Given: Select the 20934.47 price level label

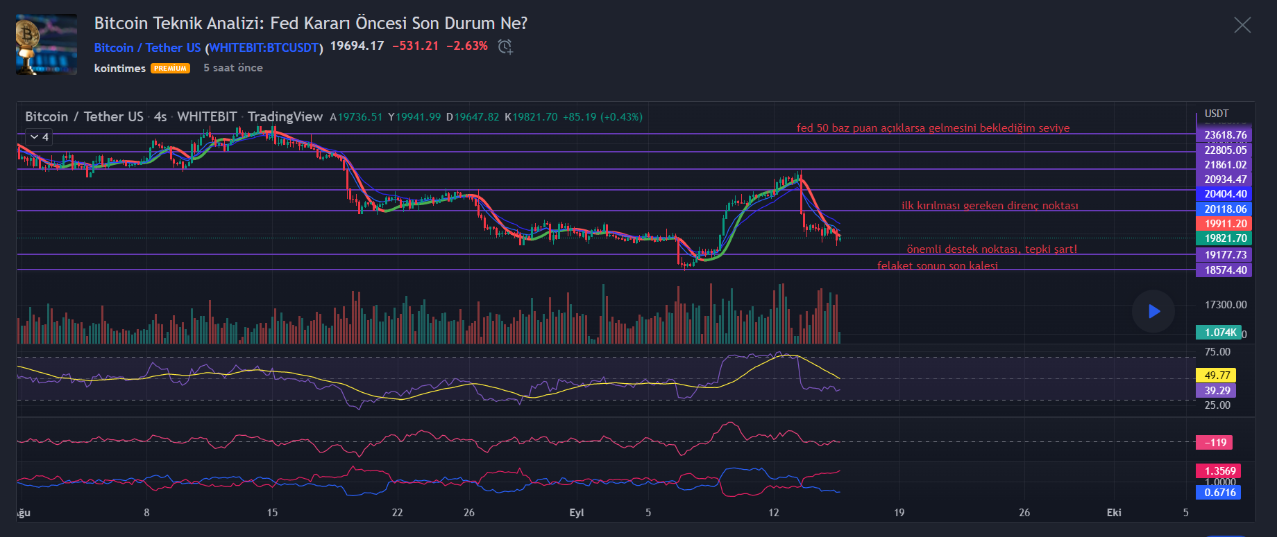Looking at the screenshot, I should pos(1224,179).
